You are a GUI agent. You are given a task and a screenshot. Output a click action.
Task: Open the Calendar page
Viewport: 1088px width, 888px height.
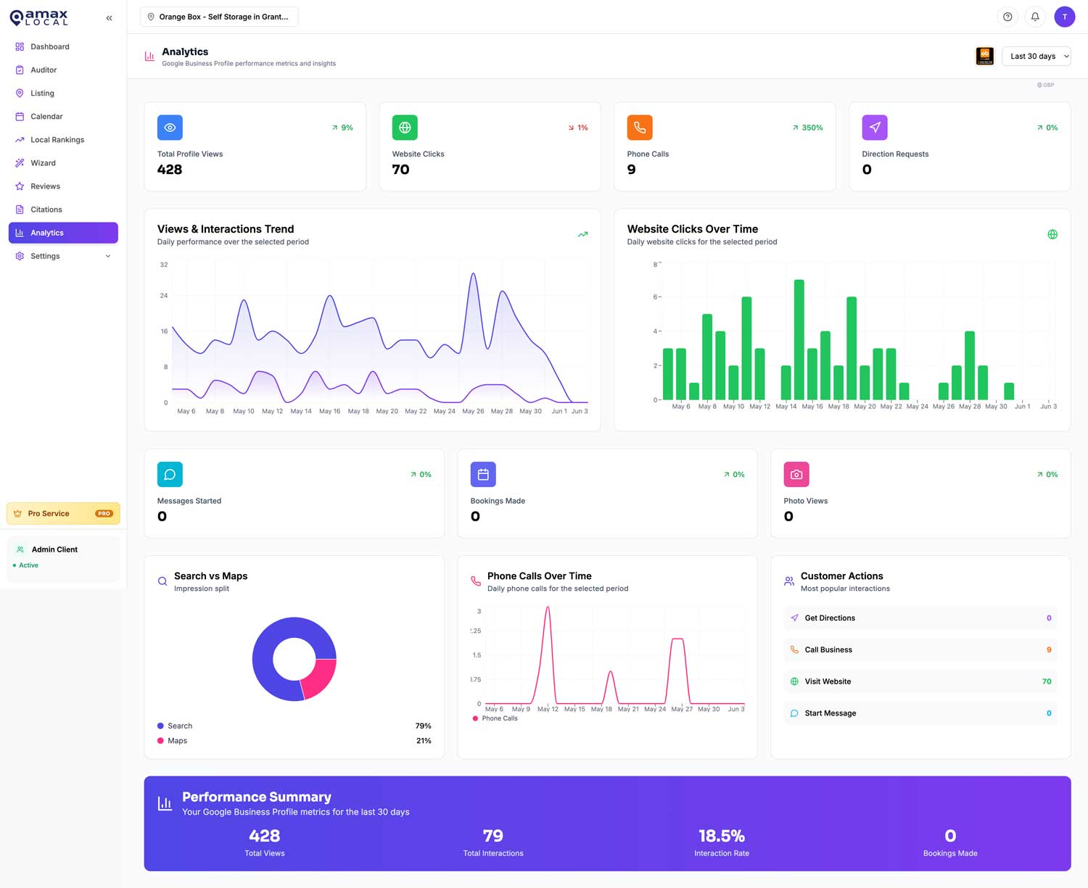coord(63,116)
